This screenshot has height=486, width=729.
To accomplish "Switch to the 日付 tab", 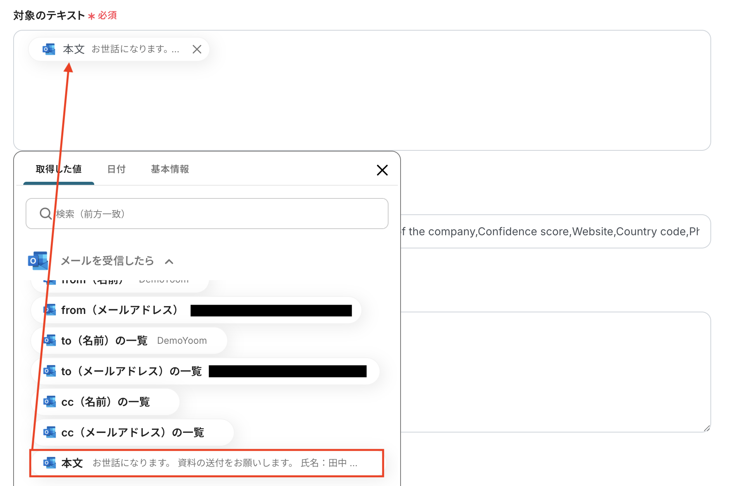I will [x=116, y=169].
